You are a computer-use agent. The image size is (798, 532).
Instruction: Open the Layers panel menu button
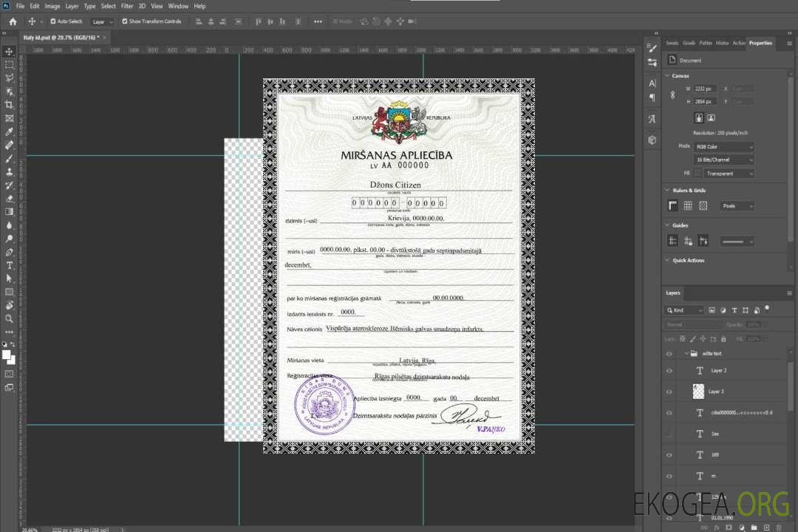coord(789,293)
